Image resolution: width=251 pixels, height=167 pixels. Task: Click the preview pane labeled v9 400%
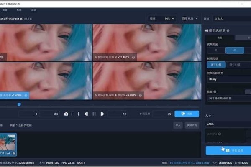(147, 81)
